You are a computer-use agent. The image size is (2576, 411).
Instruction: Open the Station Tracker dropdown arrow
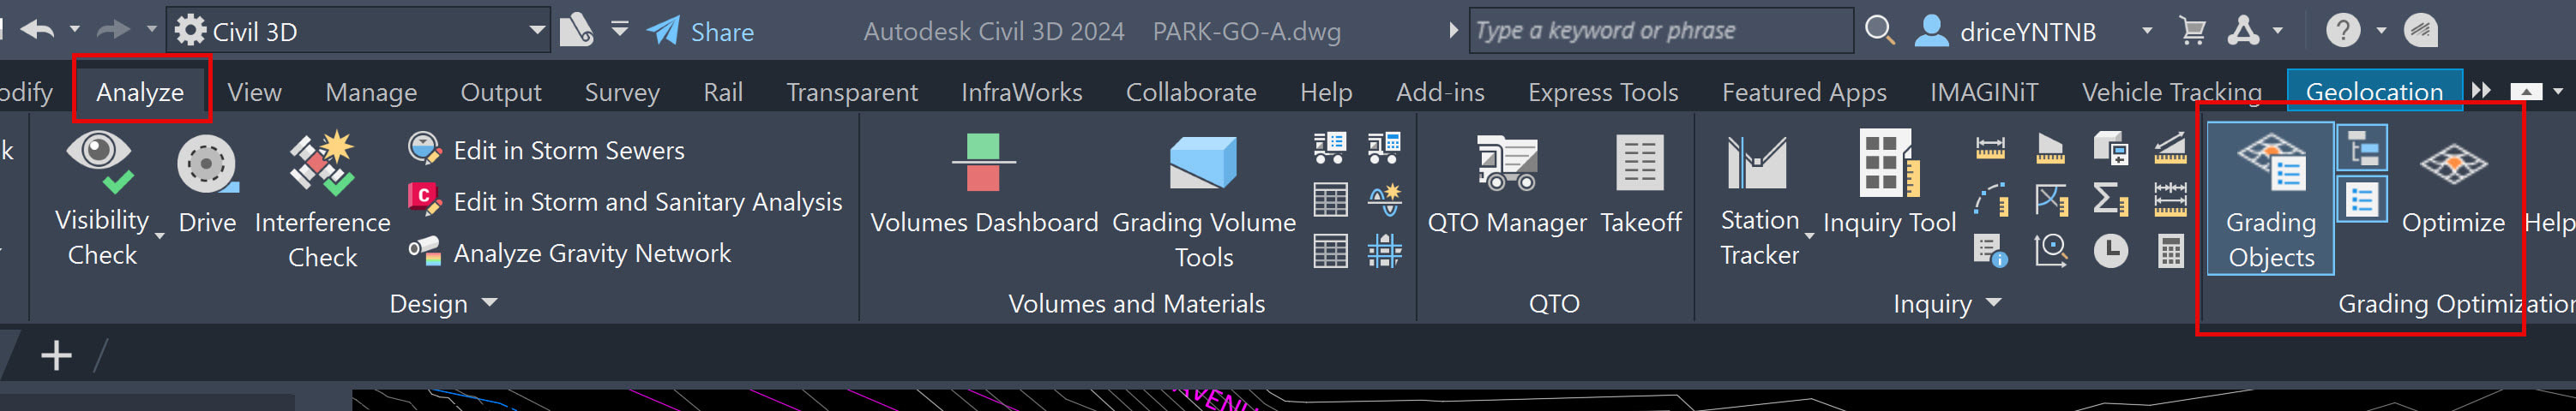point(1809,235)
